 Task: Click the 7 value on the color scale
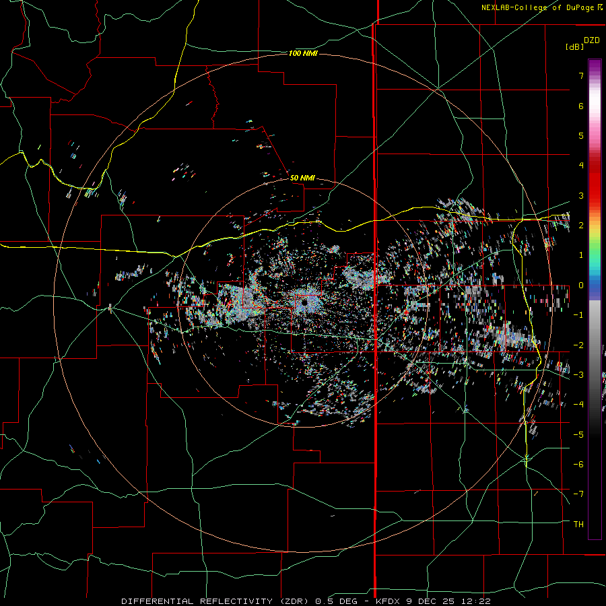581,75
